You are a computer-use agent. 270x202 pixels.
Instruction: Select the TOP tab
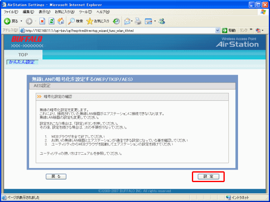tap(23, 55)
